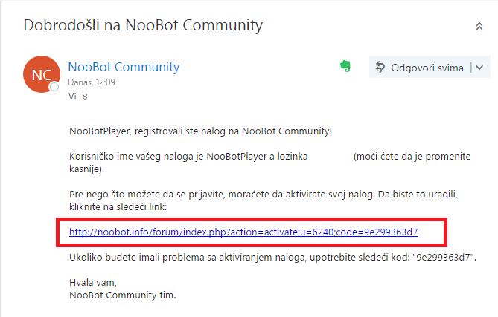
Task: Click the Vi recipient label
Action: pos(72,97)
